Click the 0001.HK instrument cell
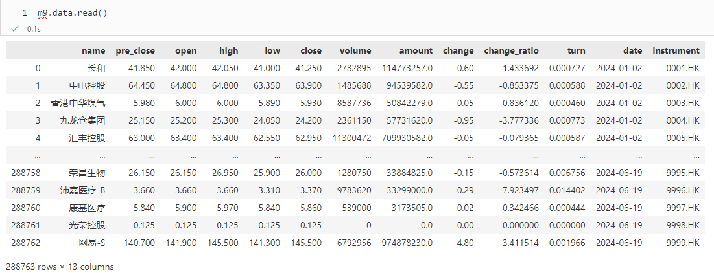The width and height of the screenshot is (714, 273). point(684,68)
